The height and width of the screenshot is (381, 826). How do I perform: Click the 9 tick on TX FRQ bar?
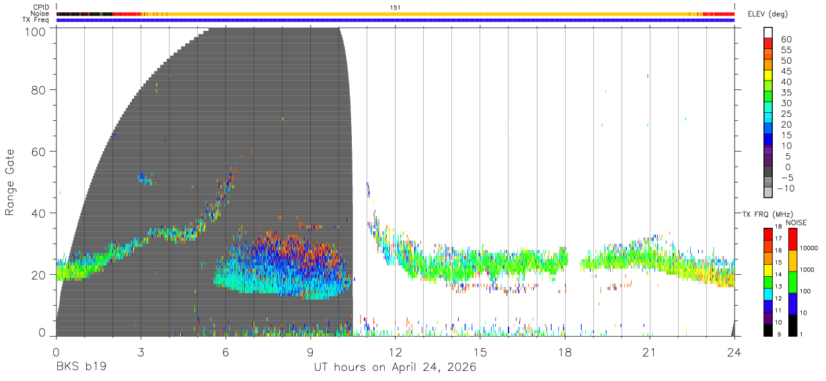click(780, 335)
